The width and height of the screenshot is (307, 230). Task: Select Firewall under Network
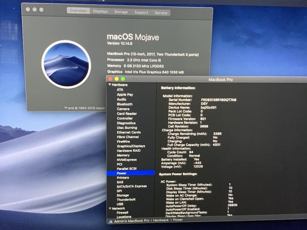pyautogui.click(x=122, y=212)
